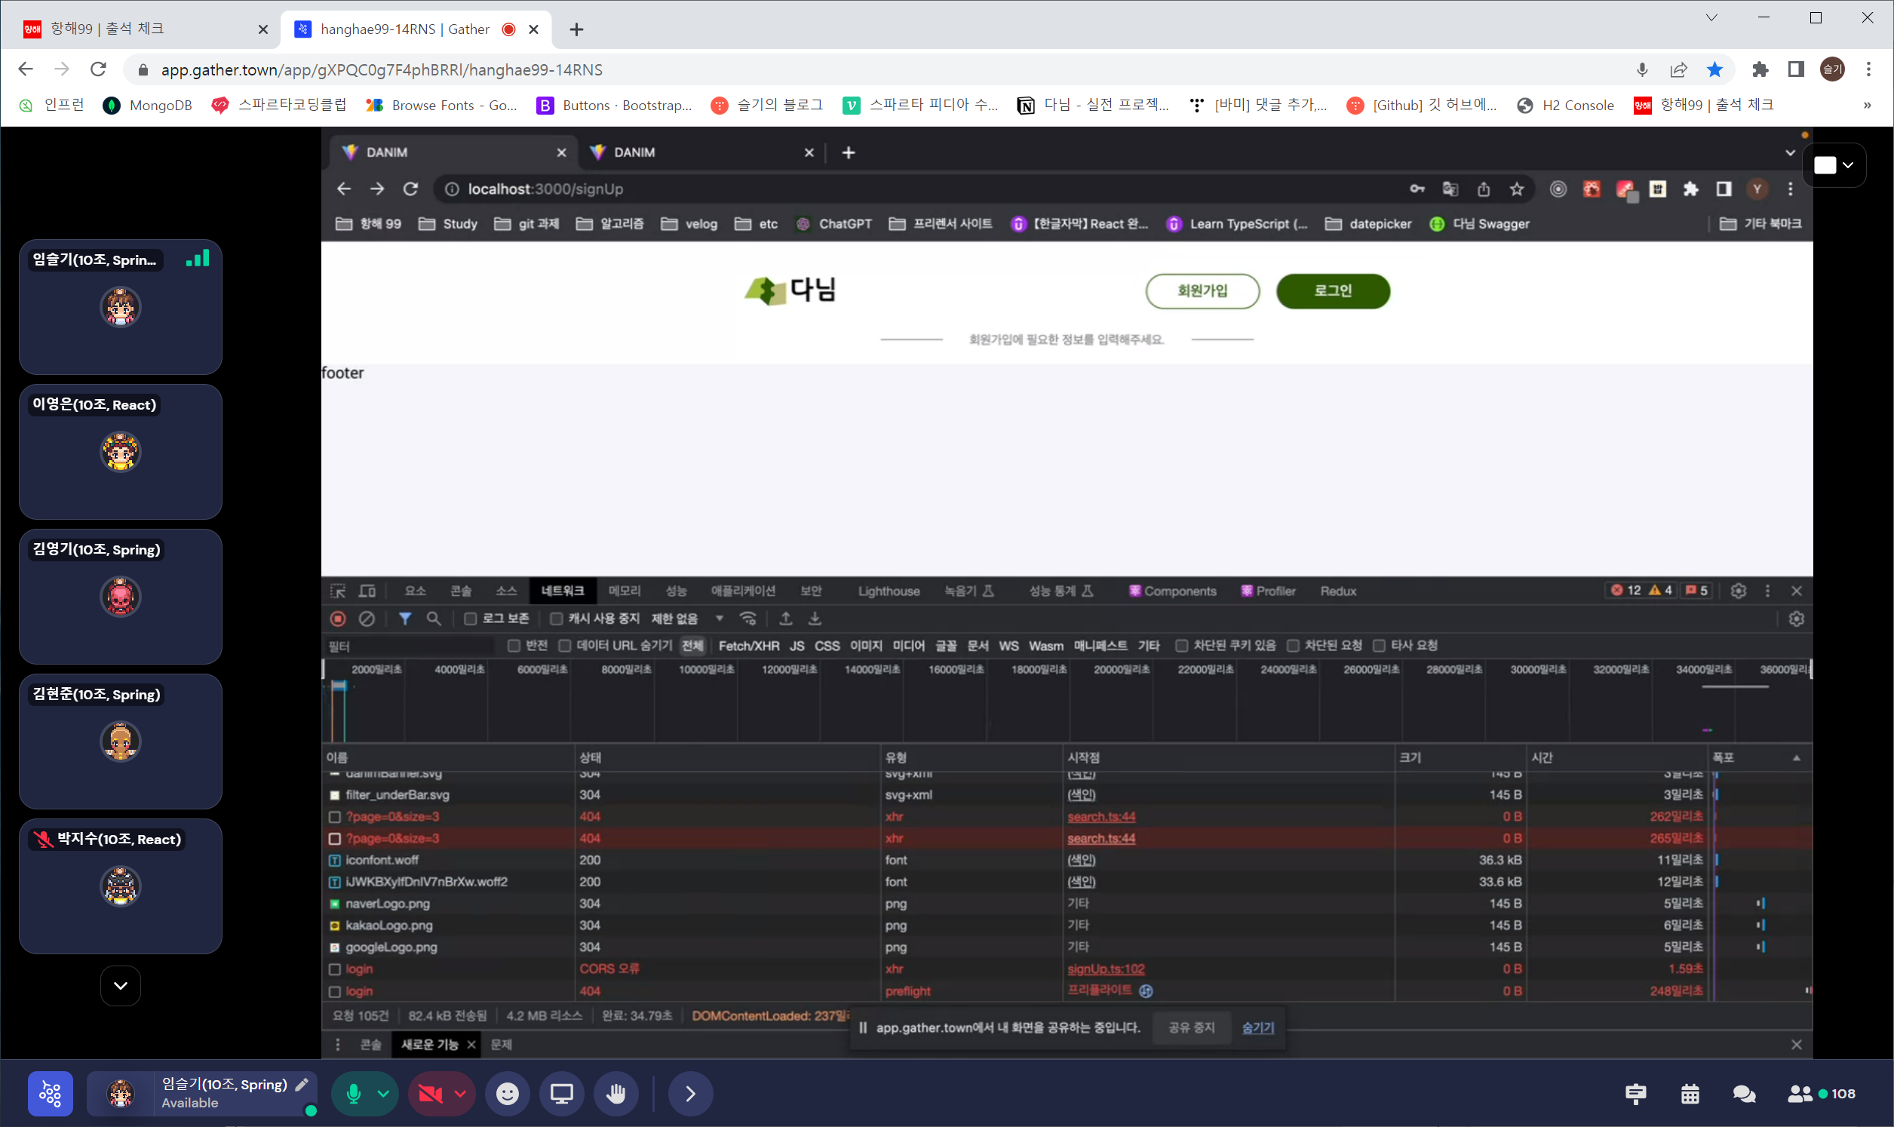Go back in the outer browser

(x=25, y=69)
